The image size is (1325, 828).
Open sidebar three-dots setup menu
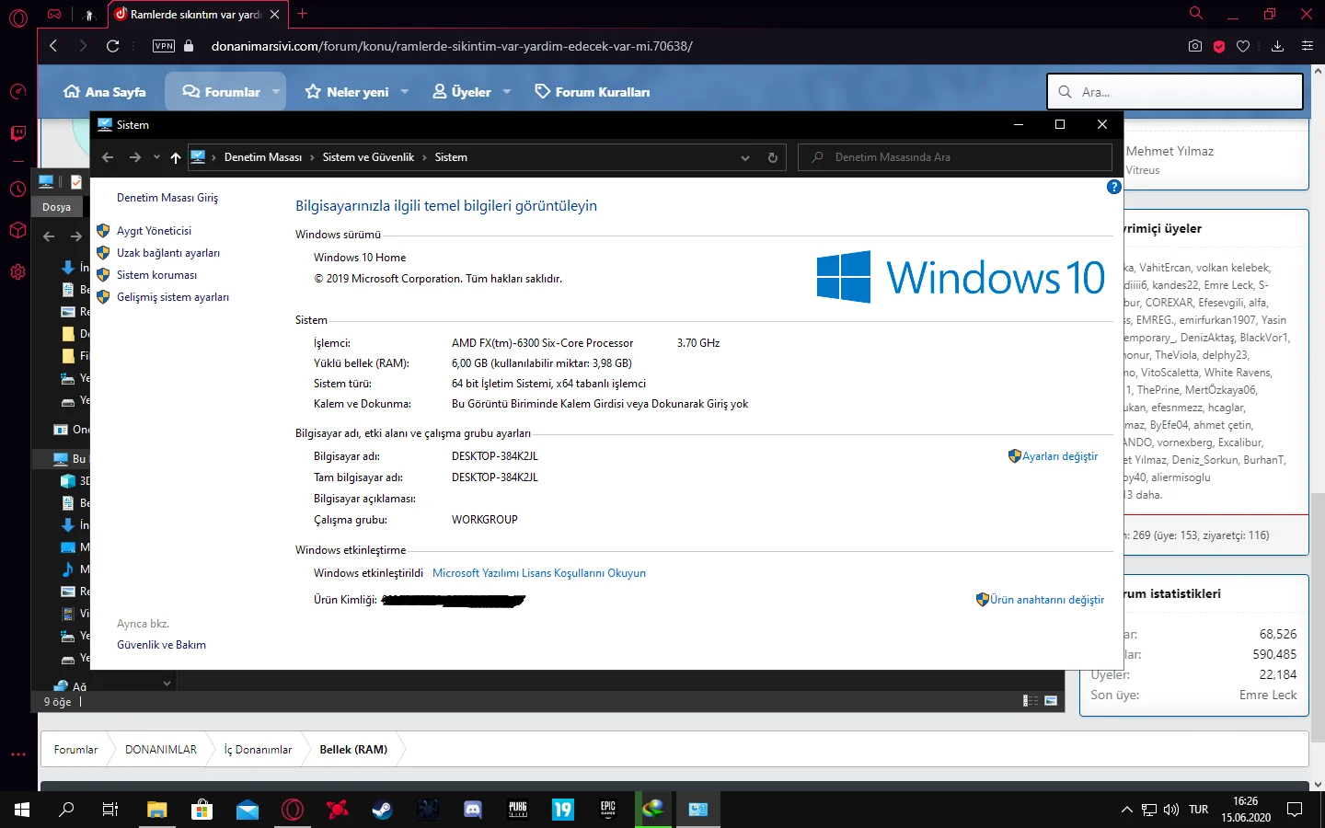17,754
